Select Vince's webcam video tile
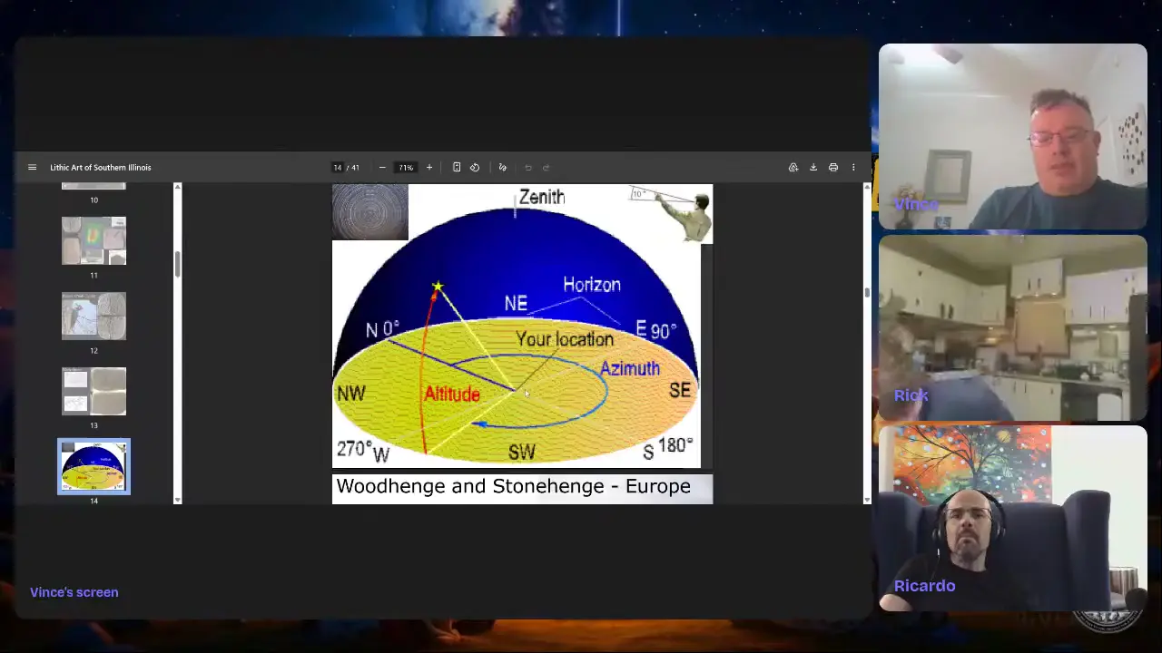The image size is (1162, 653). 1013,137
